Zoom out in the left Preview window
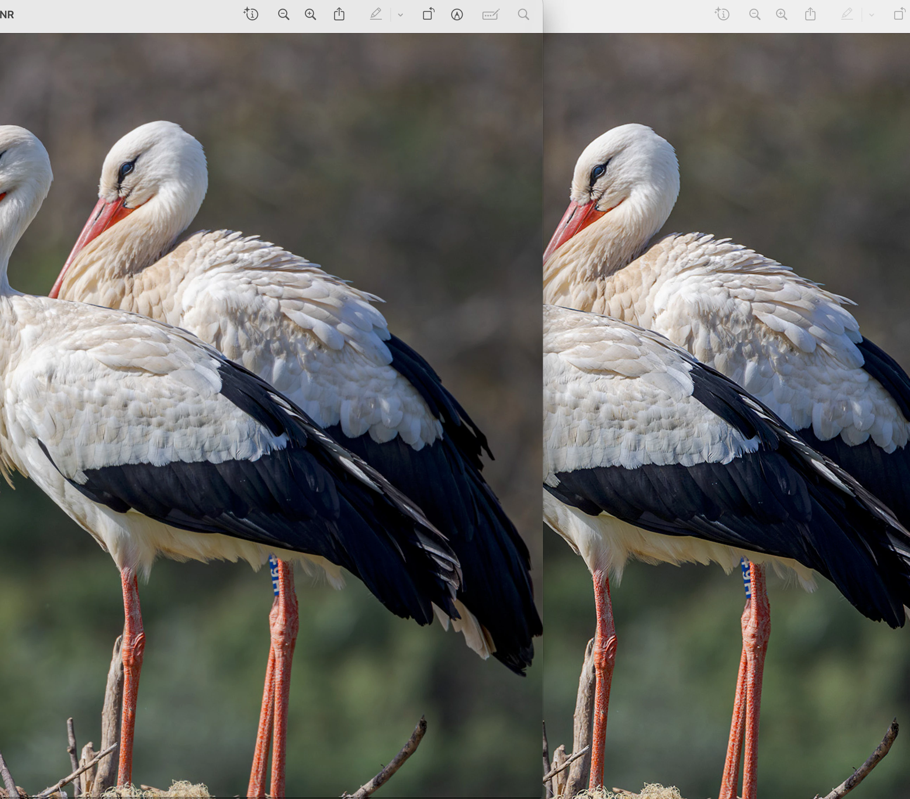This screenshot has width=910, height=799. [284, 15]
